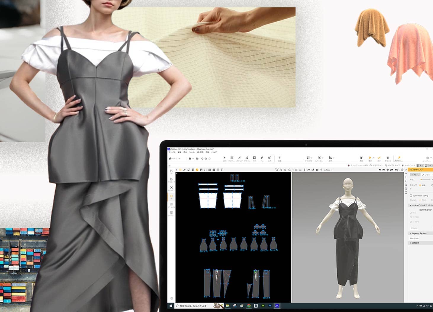Select the first radio option under styling properties
The image size is (433, 312).
point(411,213)
